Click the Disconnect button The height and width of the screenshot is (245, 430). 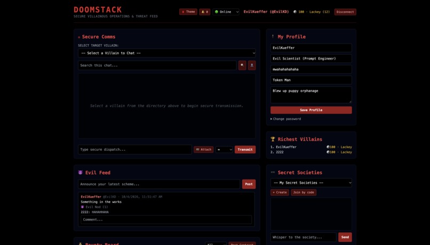(345, 12)
